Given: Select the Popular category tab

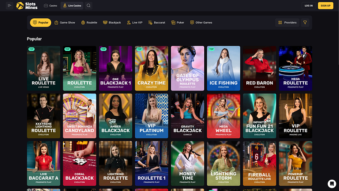Looking at the screenshot, I should pos(40,23).
